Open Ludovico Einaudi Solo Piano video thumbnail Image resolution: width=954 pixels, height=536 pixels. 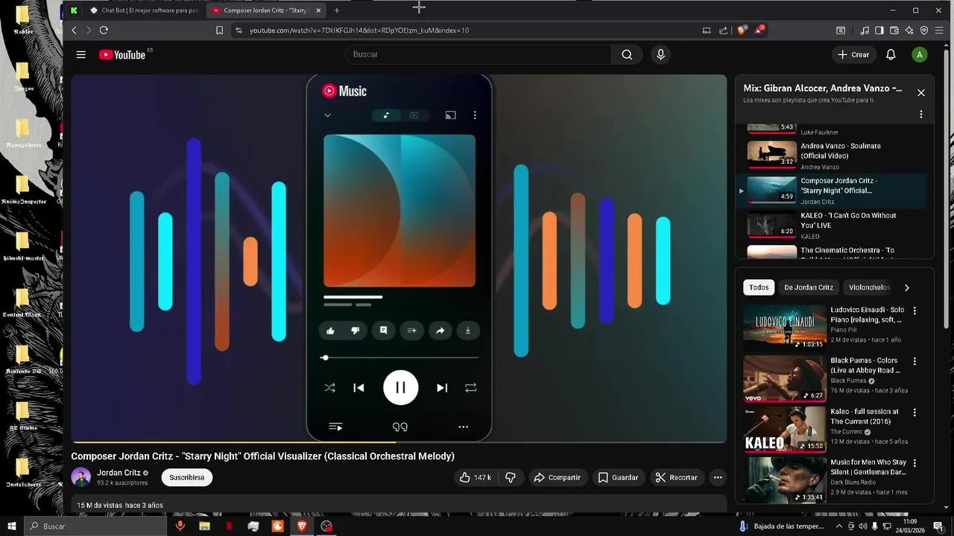pyautogui.click(x=784, y=328)
